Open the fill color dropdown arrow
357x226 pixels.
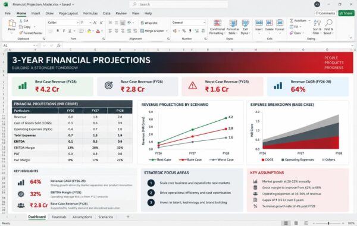click(x=93, y=31)
